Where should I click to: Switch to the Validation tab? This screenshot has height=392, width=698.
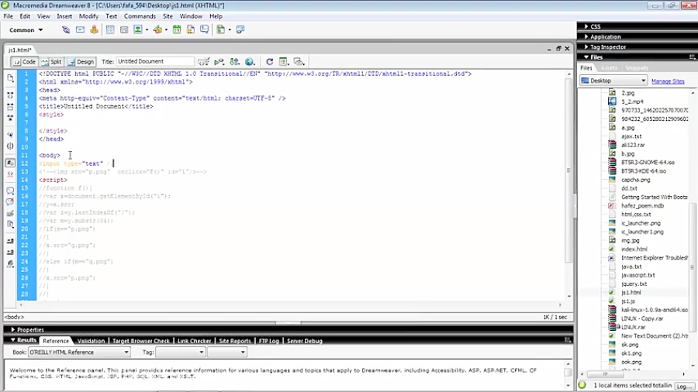click(x=91, y=341)
